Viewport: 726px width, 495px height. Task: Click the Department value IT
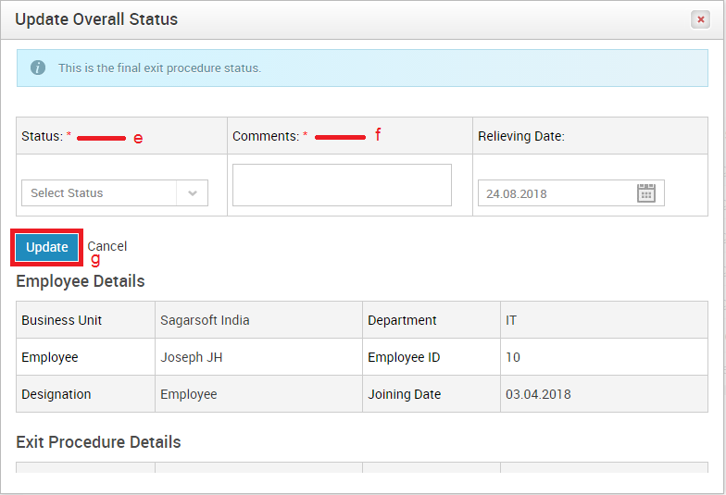click(511, 320)
